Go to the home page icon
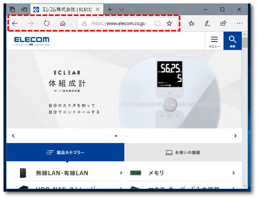This screenshot has height=199, width=258. (x=63, y=23)
